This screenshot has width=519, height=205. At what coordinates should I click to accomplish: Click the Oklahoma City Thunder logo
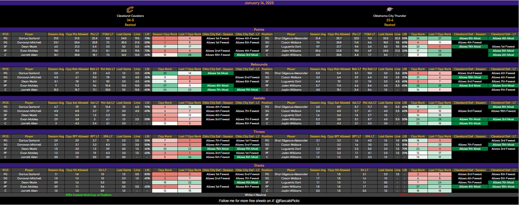click(x=389, y=9)
